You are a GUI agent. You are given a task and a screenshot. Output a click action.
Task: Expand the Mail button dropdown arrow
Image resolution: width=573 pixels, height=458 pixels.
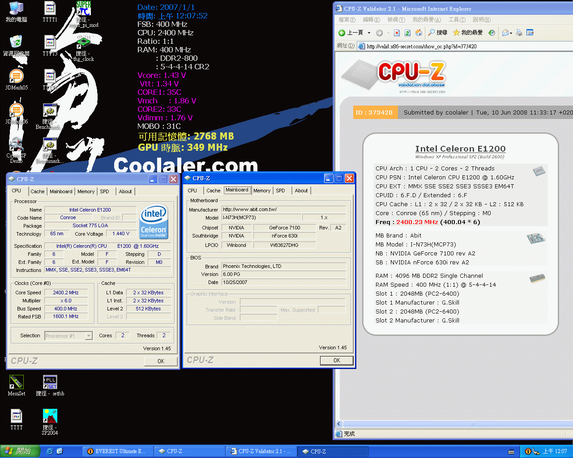pyautogui.click(x=511, y=33)
